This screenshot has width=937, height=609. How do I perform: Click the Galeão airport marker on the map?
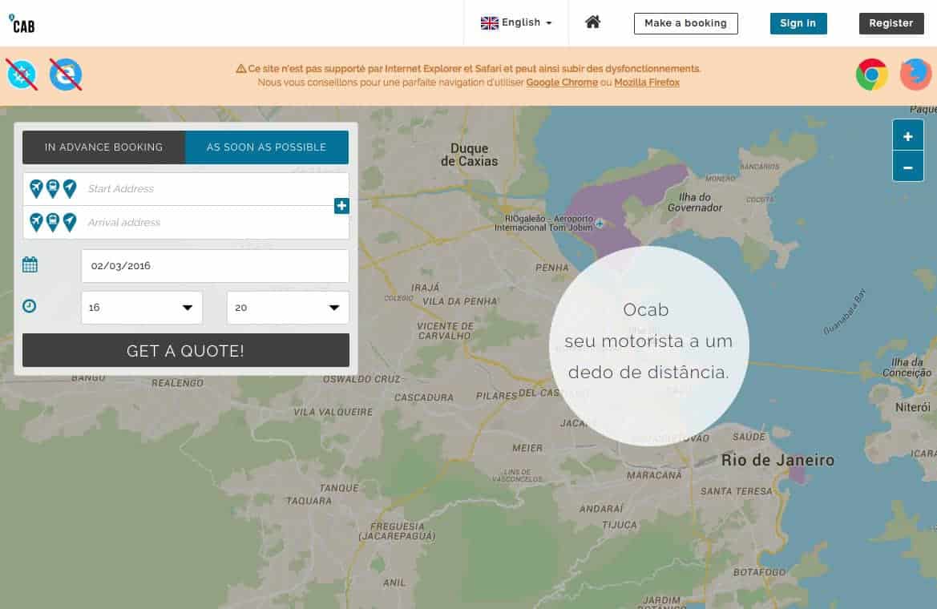coord(600,224)
